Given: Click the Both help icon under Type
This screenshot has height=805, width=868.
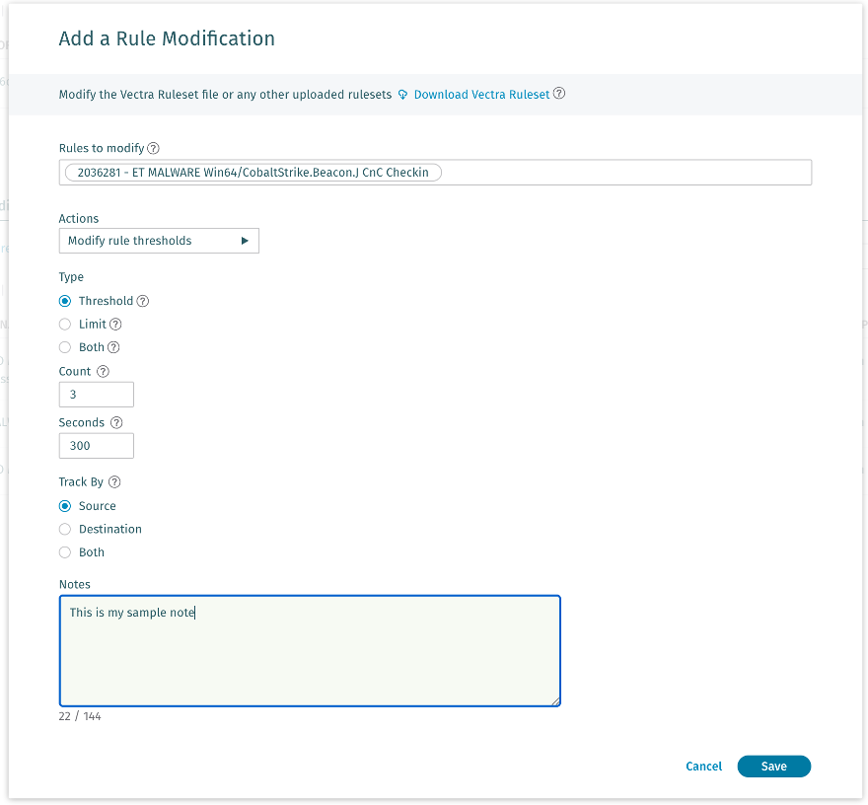Looking at the screenshot, I should [x=111, y=346].
